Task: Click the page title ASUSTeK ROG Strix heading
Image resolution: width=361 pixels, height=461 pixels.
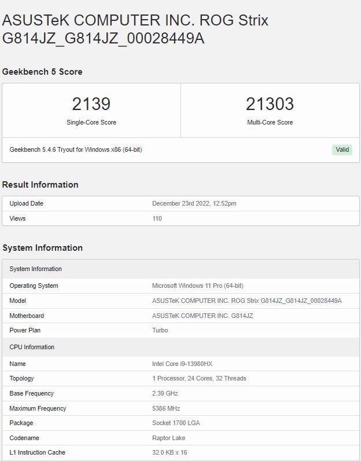Action: [135, 30]
